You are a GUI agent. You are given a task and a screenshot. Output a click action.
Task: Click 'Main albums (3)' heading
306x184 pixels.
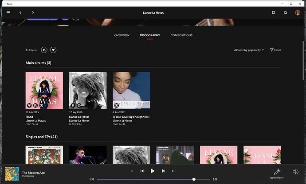click(39, 63)
